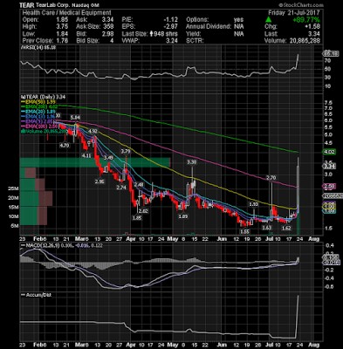Click the TEAR ticker symbol title
The width and height of the screenshot is (343, 349).
click(27, 5)
